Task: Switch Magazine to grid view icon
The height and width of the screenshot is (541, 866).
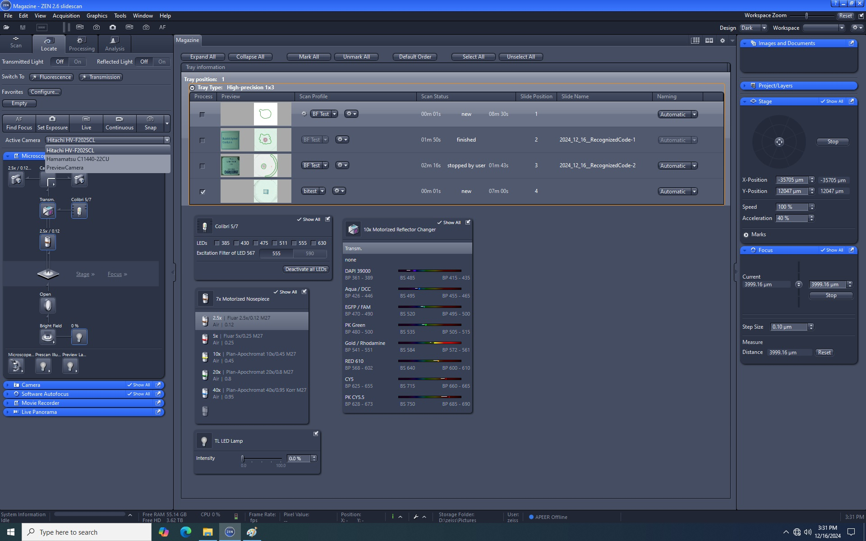Action: (696, 41)
